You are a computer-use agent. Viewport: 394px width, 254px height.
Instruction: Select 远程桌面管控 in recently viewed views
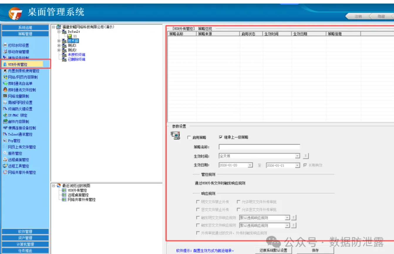(x=78, y=195)
